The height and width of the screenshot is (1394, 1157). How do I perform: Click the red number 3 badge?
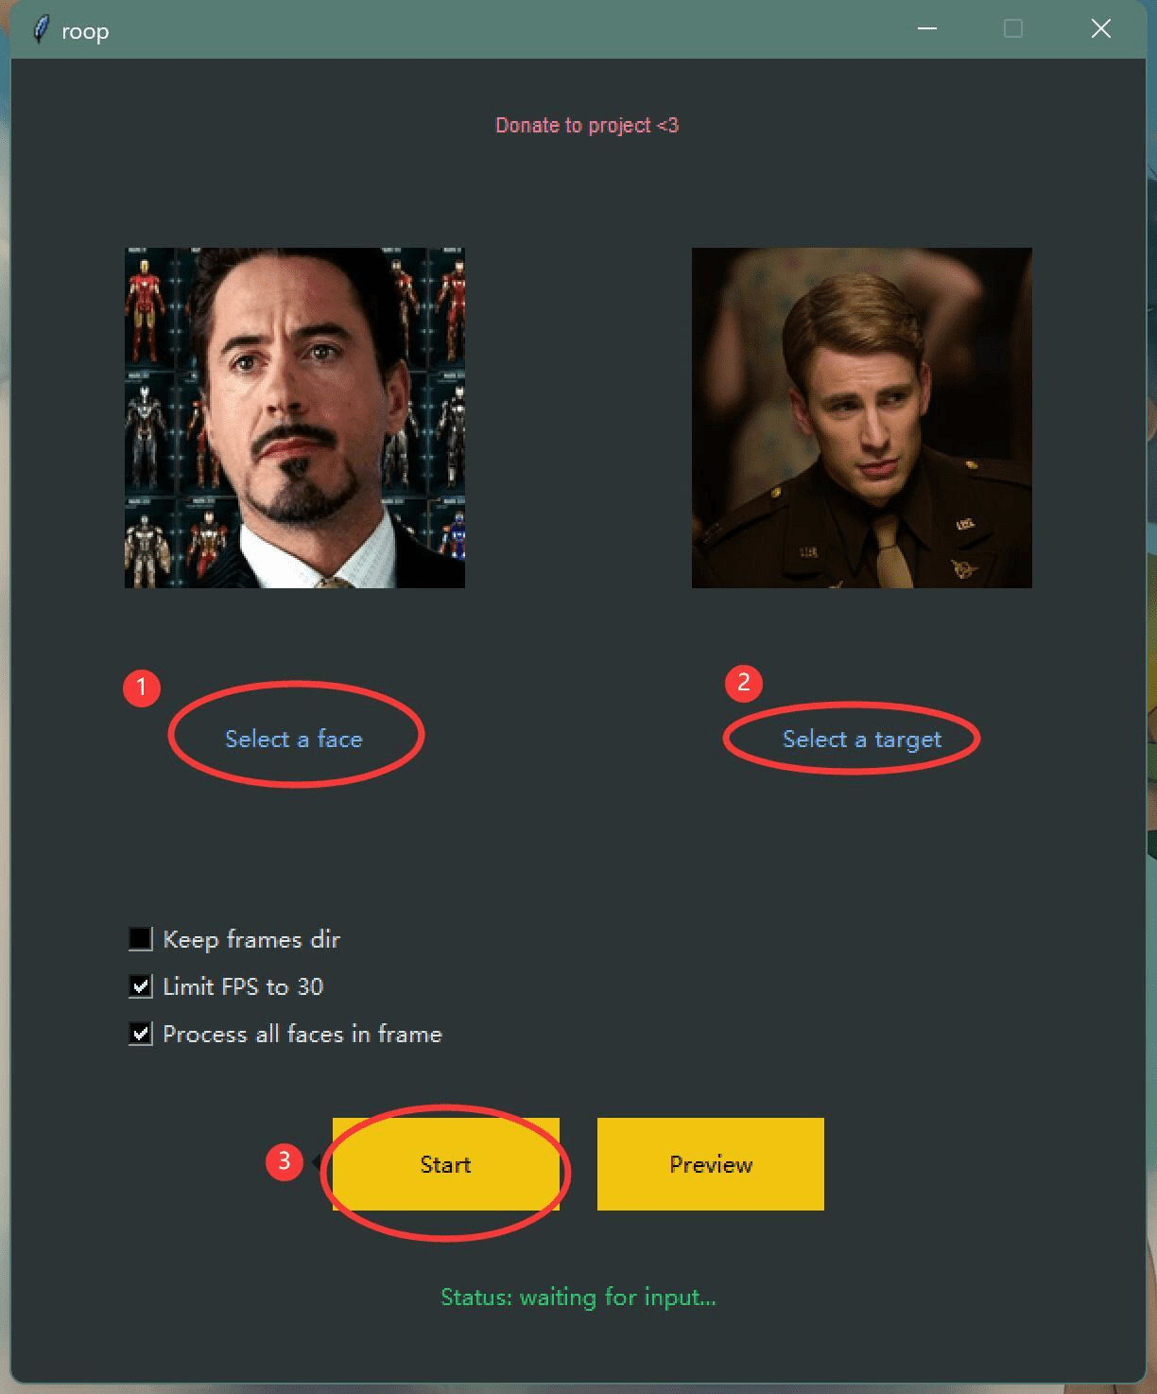[285, 1161]
